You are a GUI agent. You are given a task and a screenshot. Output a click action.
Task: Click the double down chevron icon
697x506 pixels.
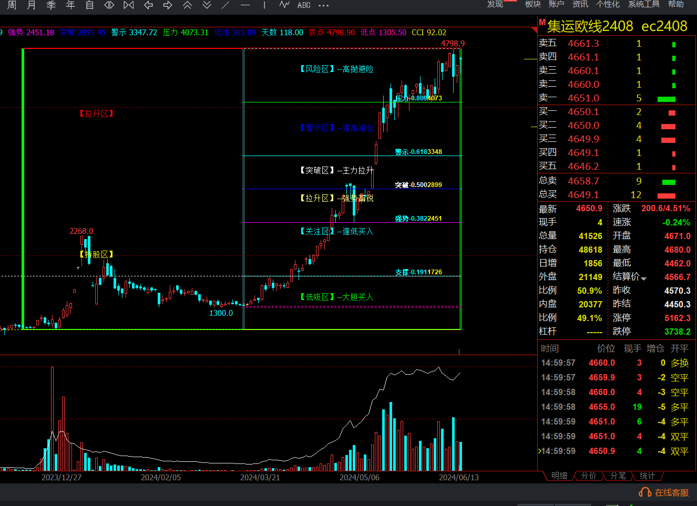click(207, 5)
